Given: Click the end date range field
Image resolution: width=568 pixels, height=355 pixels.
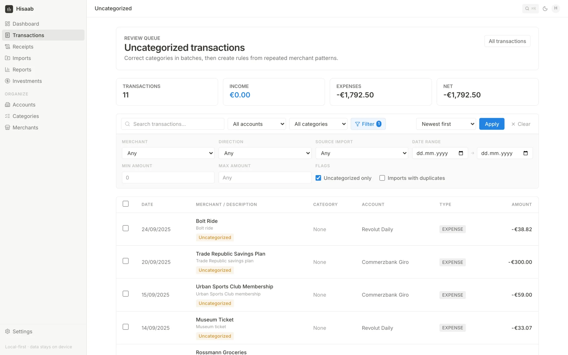Looking at the screenshot, I should pos(505,153).
